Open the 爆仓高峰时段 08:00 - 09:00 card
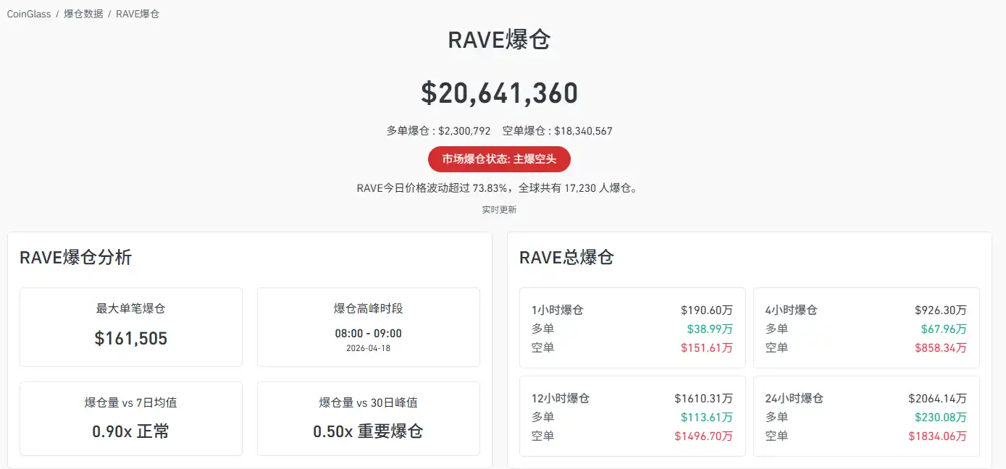The image size is (1006, 469). point(368,327)
